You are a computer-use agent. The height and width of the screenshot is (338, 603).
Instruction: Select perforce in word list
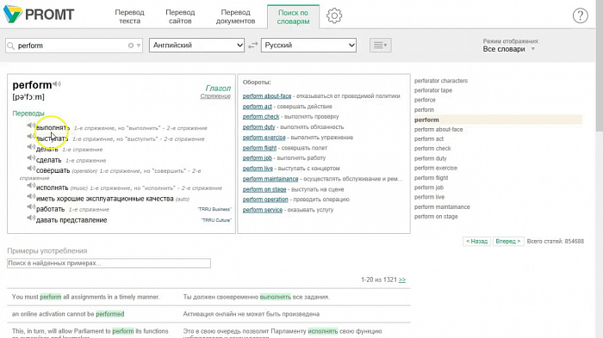click(x=425, y=100)
